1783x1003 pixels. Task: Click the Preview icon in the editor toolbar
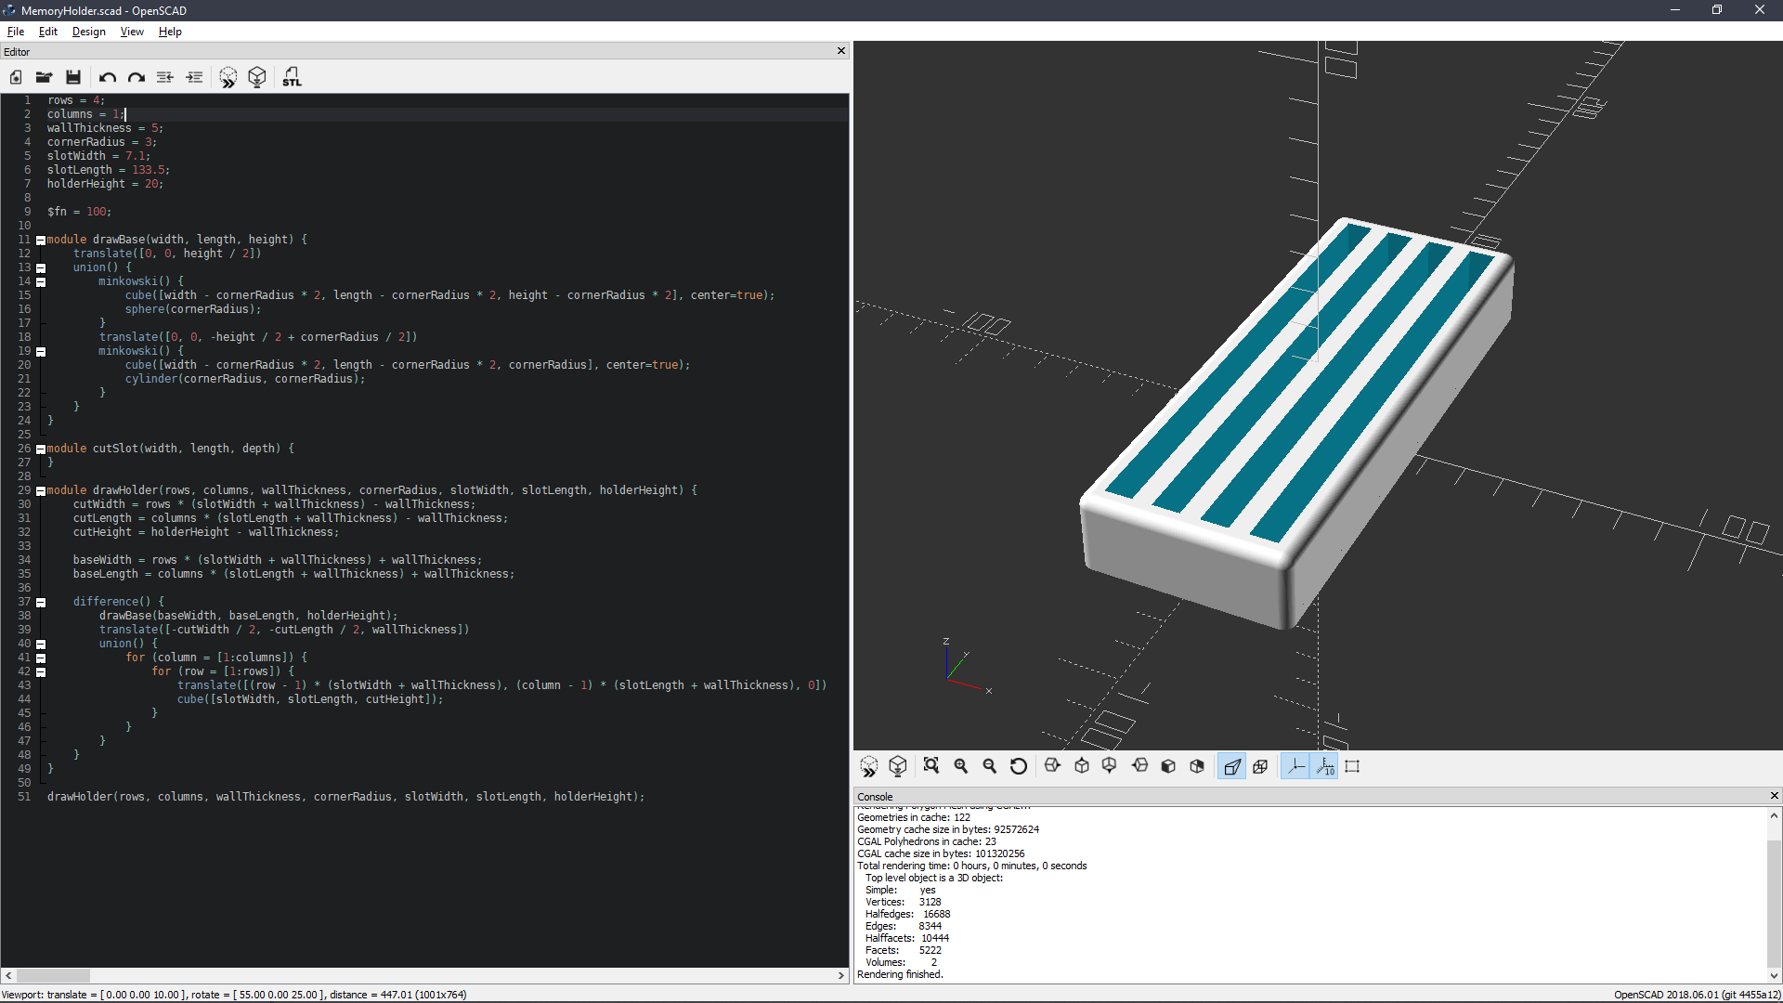pos(228,77)
